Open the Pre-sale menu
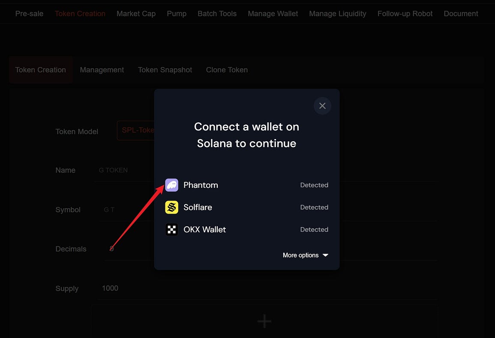The image size is (495, 338). pos(30,14)
